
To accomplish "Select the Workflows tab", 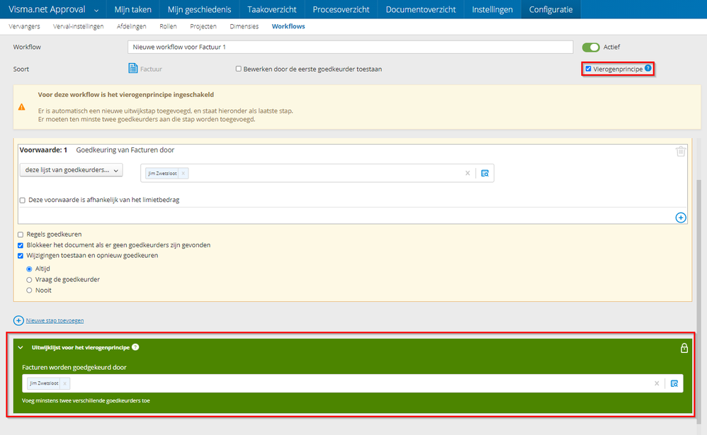I will click(288, 26).
